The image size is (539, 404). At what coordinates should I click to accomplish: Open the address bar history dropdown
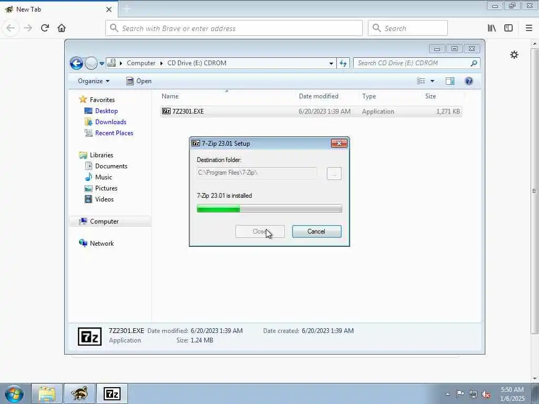pyautogui.click(x=331, y=63)
